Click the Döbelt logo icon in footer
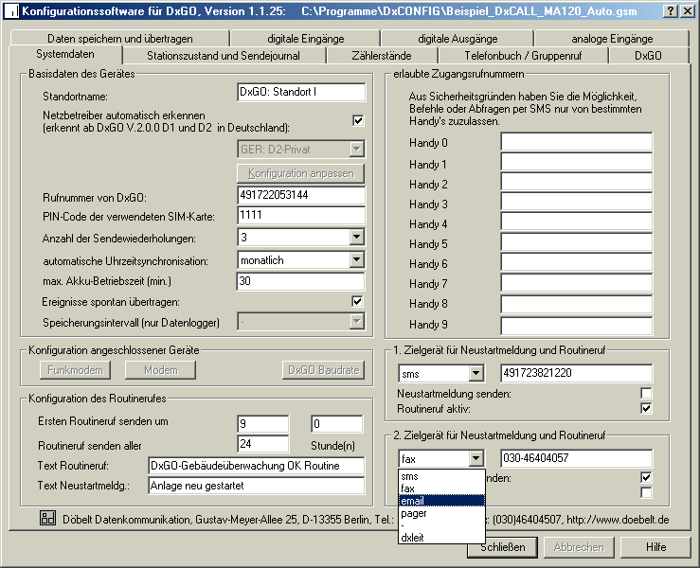The width and height of the screenshot is (700, 568). pyautogui.click(x=47, y=518)
